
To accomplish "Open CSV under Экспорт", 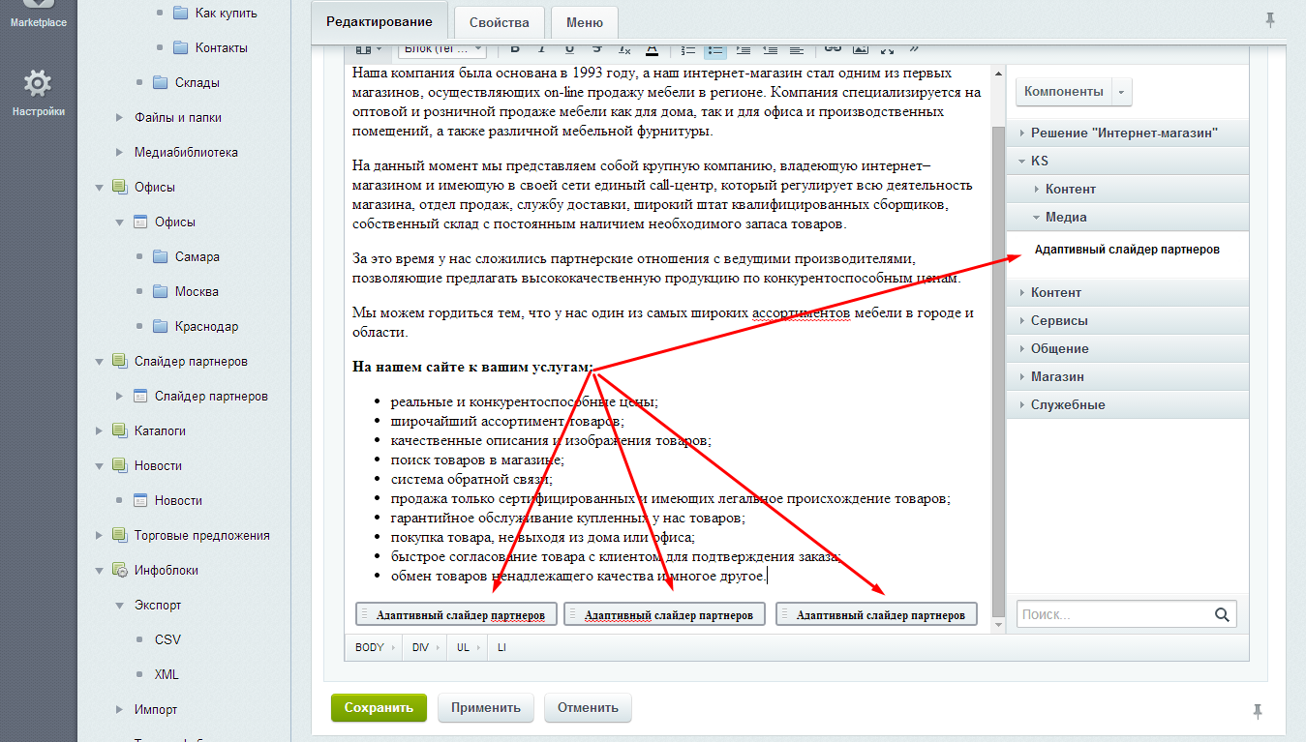I will (x=167, y=639).
